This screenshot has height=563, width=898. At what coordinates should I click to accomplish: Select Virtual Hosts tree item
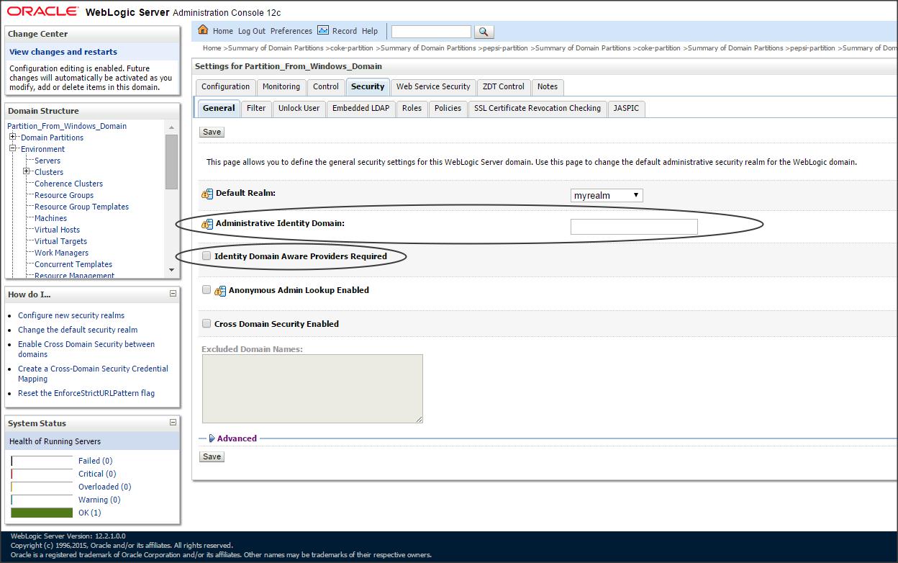[x=57, y=230]
